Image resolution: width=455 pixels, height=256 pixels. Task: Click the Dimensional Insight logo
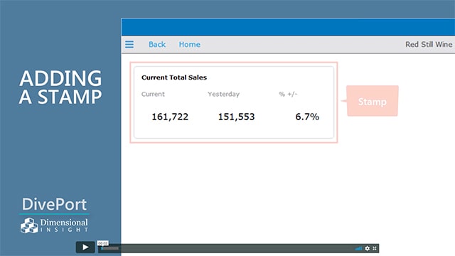coord(54,225)
